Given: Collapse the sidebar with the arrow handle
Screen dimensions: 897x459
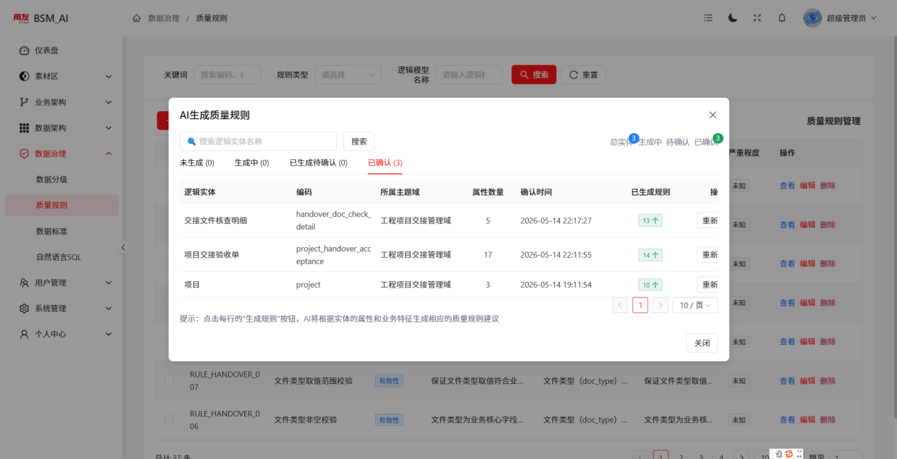Looking at the screenshot, I should (123, 247).
